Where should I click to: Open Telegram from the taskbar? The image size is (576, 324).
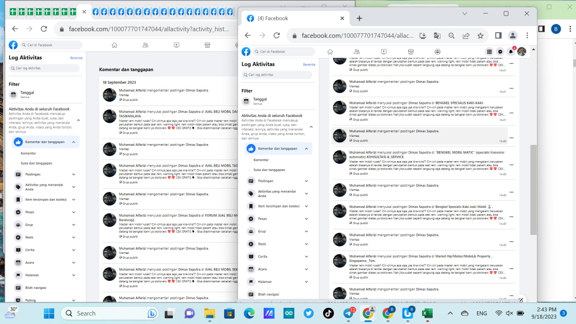[x=349, y=313]
